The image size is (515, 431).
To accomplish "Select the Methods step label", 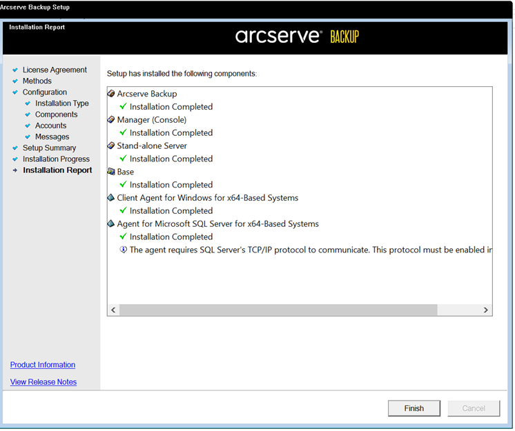I will (37, 81).
